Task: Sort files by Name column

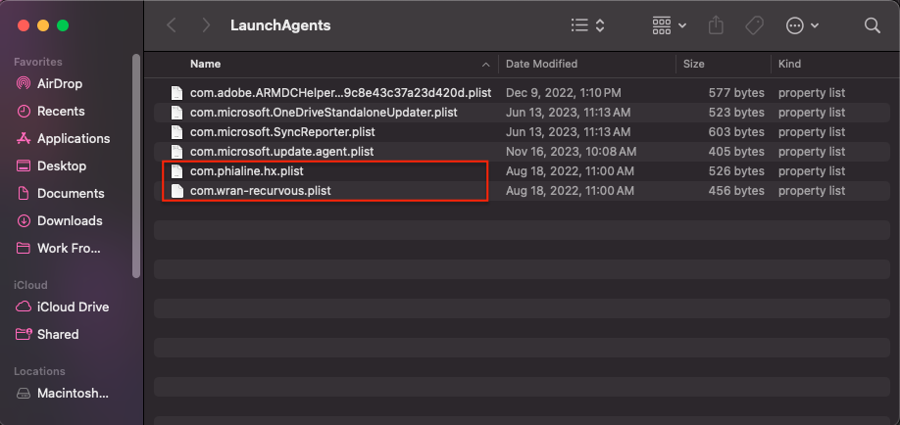Action: tap(206, 64)
